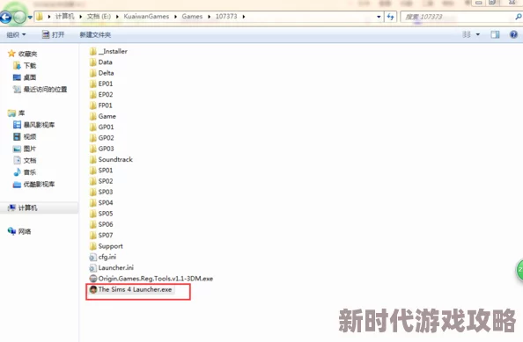Image resolution: width=523 pixels, height=342 pixels.
Task: Create a new folder with 新建文件夹
Action: (x=95, y=34)
